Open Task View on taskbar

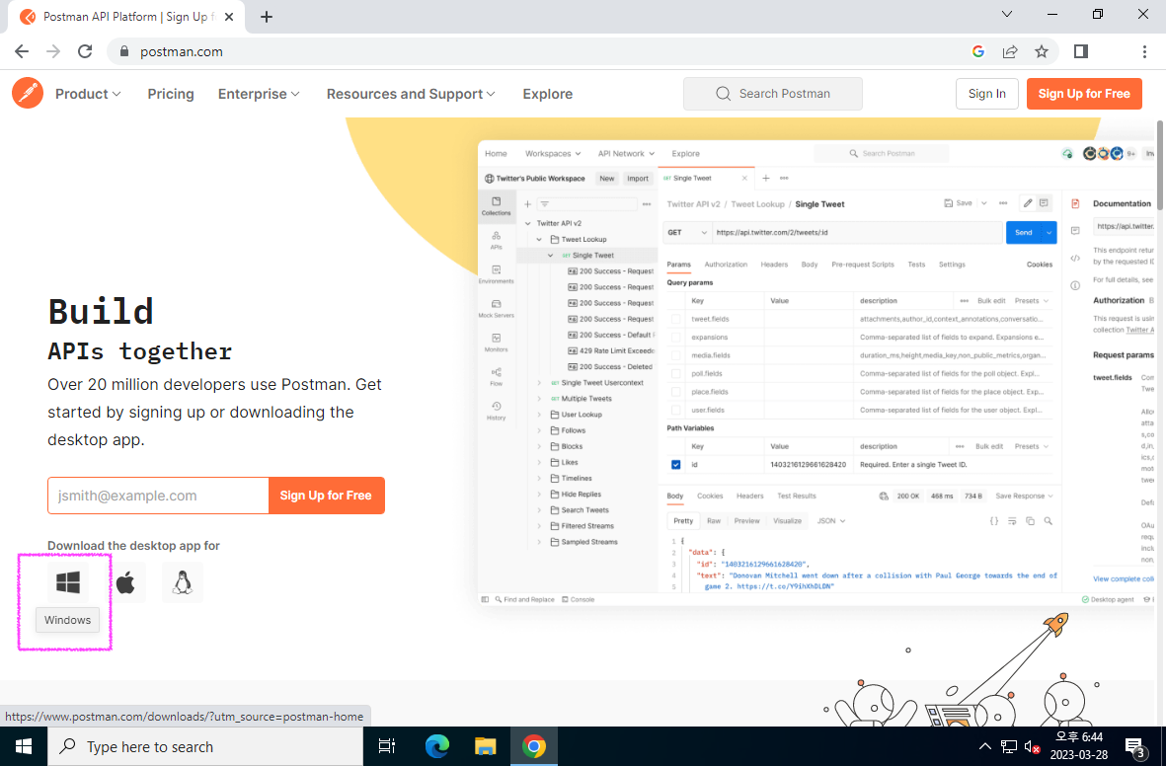tap(387, 746)
